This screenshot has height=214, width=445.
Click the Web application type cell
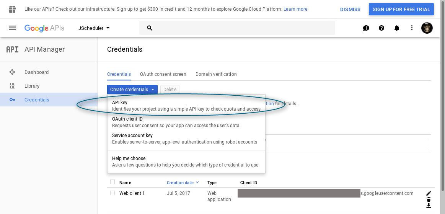(219, 196)
